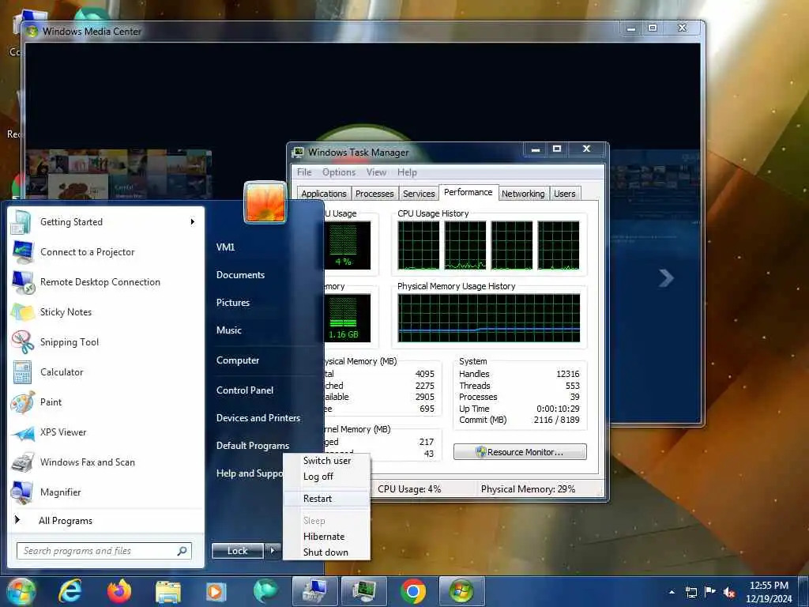The width and height of the screenshot is (809, 607).
Task: Click the Lock button
Action: 238,551
